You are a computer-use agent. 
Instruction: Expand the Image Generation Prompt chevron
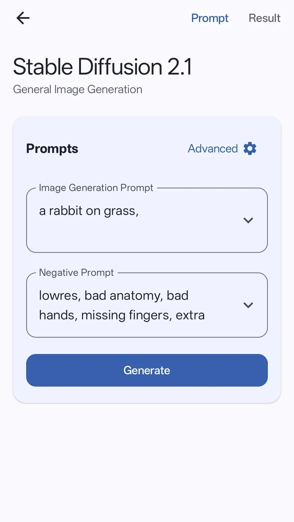click(248, 220)
